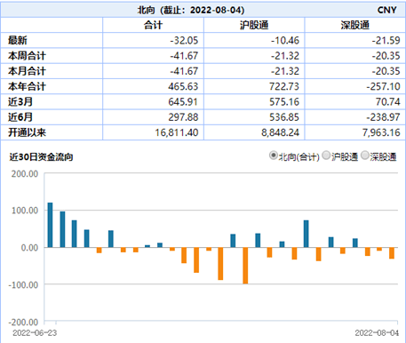Select the 沪股通 radio button
The height and width of the screenshot is (343, 406).
click(326, 156)
